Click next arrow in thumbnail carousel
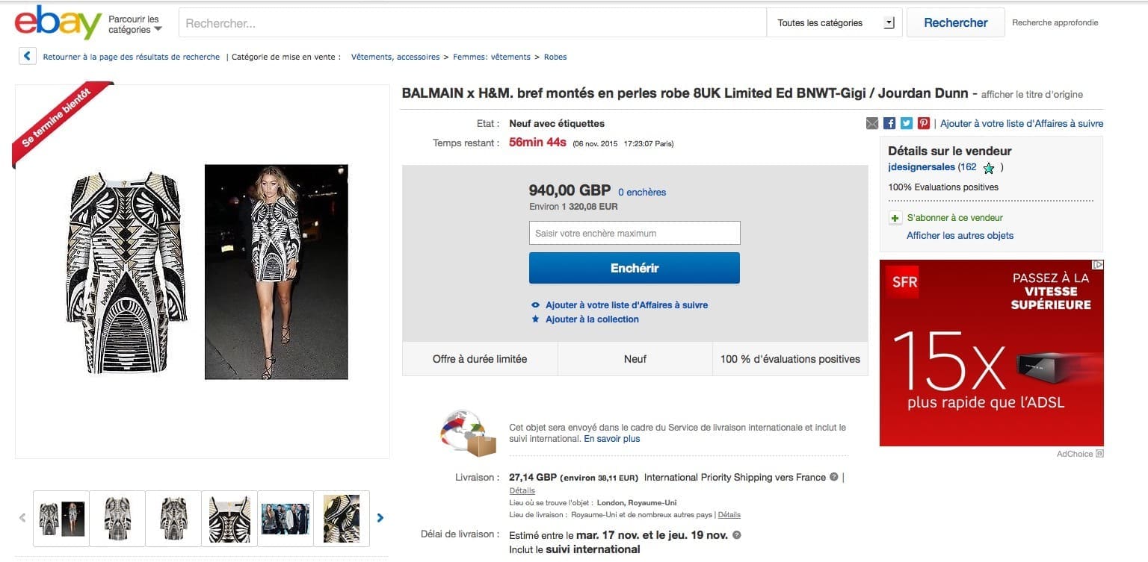Viewport: 1148px width, 562px height. [380, 518]
